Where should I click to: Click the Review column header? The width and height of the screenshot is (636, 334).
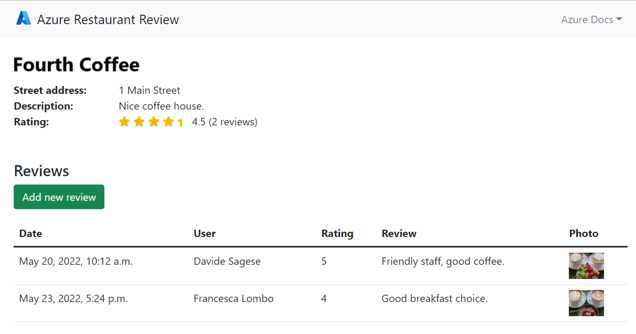point(399,233)
